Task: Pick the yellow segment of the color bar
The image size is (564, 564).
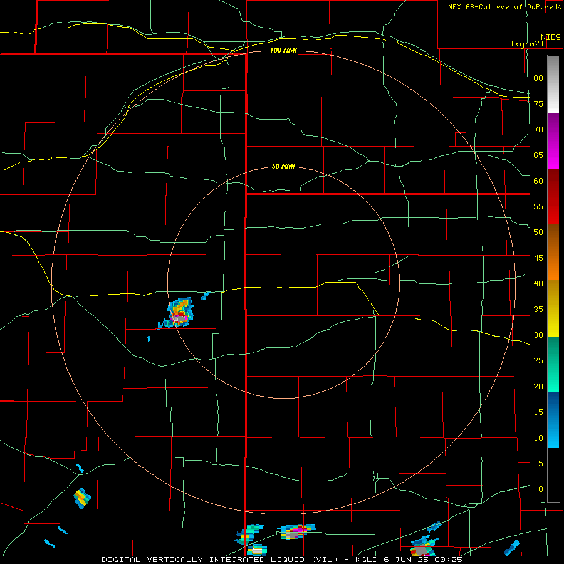Action: pos(553,308)
